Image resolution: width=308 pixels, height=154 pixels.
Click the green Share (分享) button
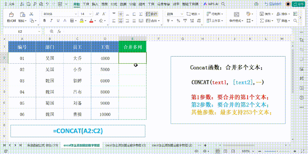click(298, 4)
